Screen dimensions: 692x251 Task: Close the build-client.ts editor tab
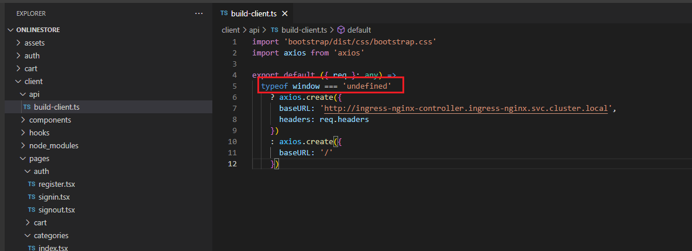(x=285, y=13)
